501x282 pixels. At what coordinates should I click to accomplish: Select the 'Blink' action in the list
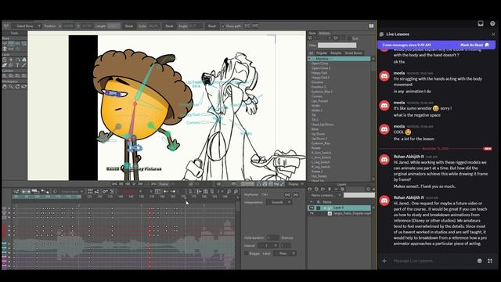[315, 129]
